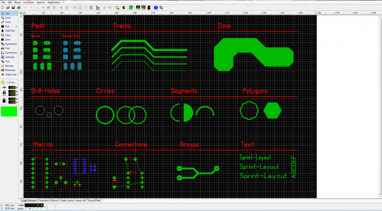Set S1 as active layer radio button
382x211 pixels.
point(30,209)
